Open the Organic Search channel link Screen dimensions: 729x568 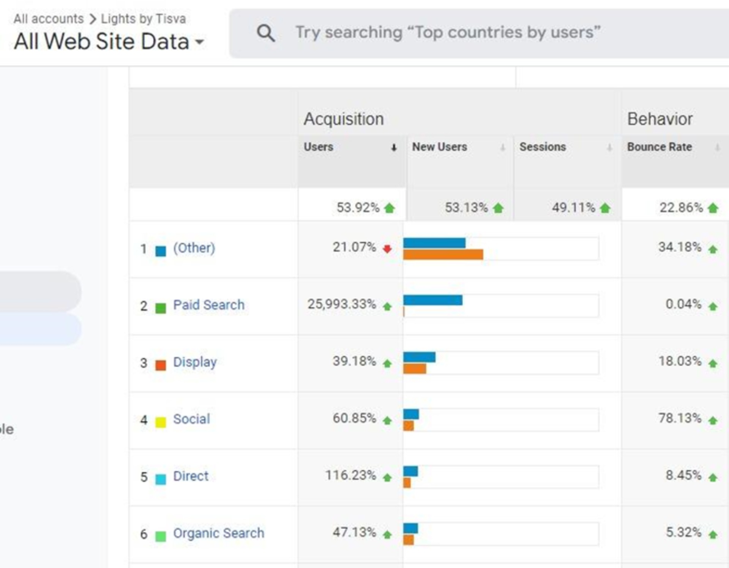218,533
